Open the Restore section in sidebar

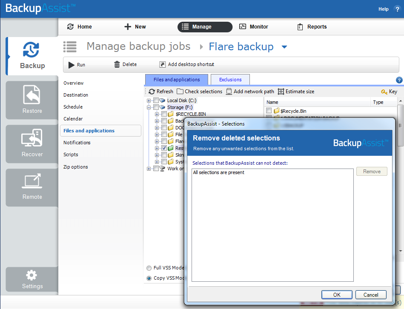pos(32,100)
